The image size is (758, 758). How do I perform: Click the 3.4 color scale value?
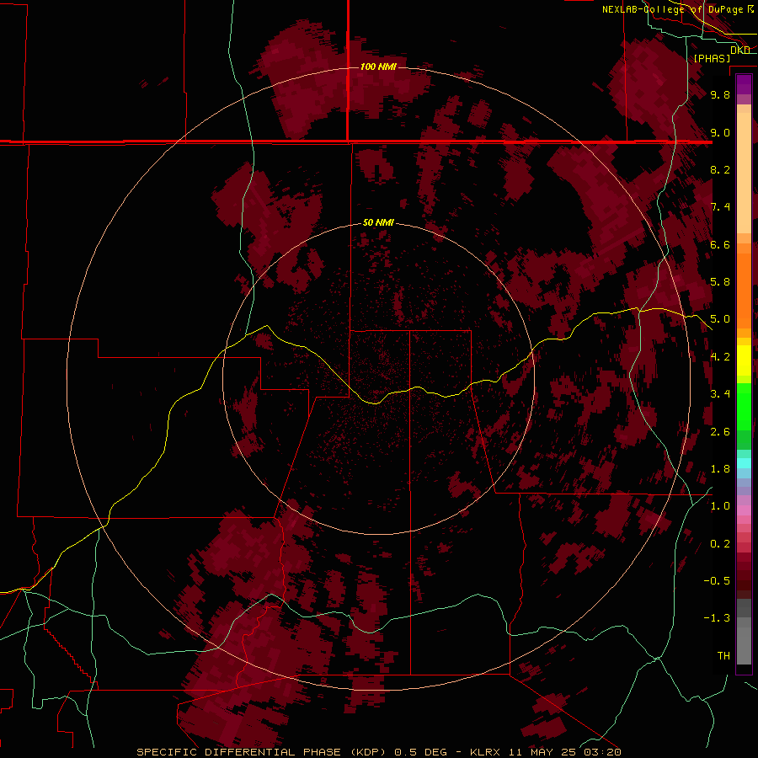tap(720, 394)
